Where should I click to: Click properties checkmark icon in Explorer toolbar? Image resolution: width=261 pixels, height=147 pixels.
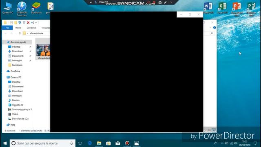pos(11,22)
